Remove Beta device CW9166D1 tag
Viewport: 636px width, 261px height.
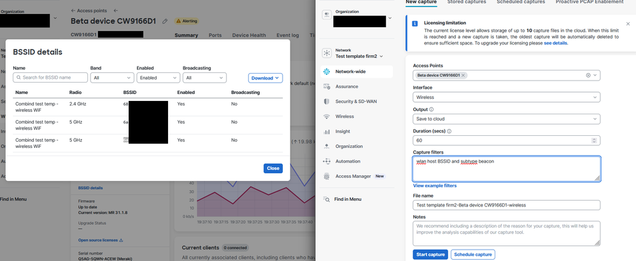click(463, 76)
